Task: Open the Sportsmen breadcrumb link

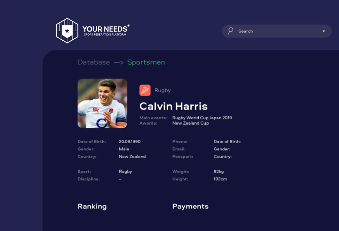Action: [x=146, y=63]
